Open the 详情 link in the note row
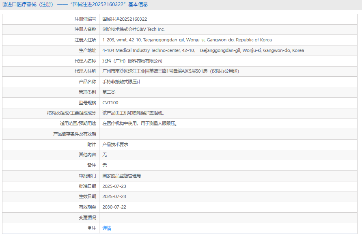The width and height of the screenshot is (362, 237). (107, 228)
